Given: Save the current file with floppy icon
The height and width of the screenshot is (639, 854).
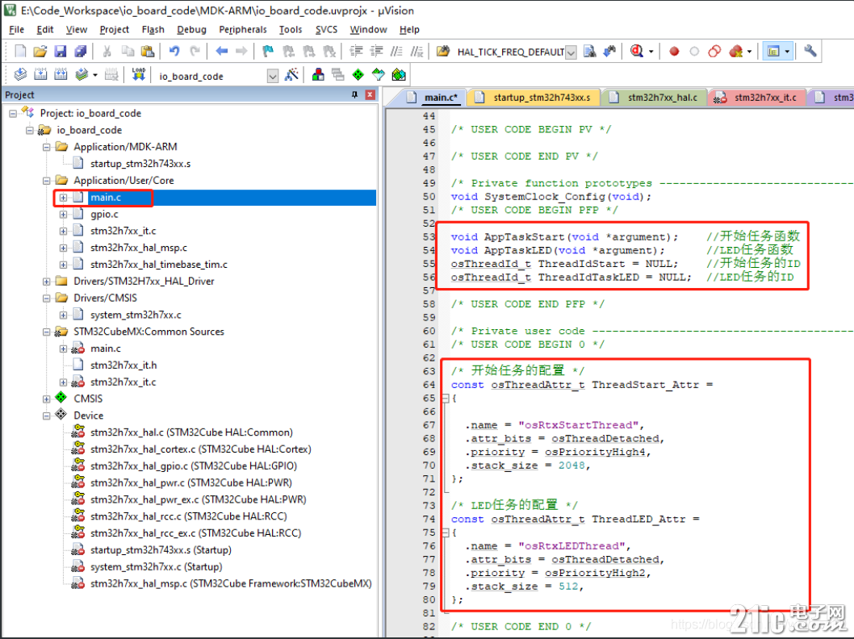Looking at the screenshot, I should [60, 51].
